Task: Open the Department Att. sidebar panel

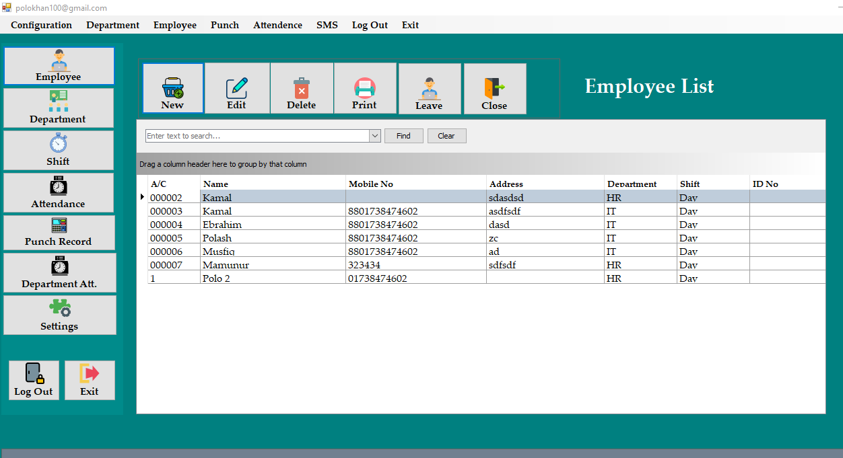Action: tap(59, 273)
